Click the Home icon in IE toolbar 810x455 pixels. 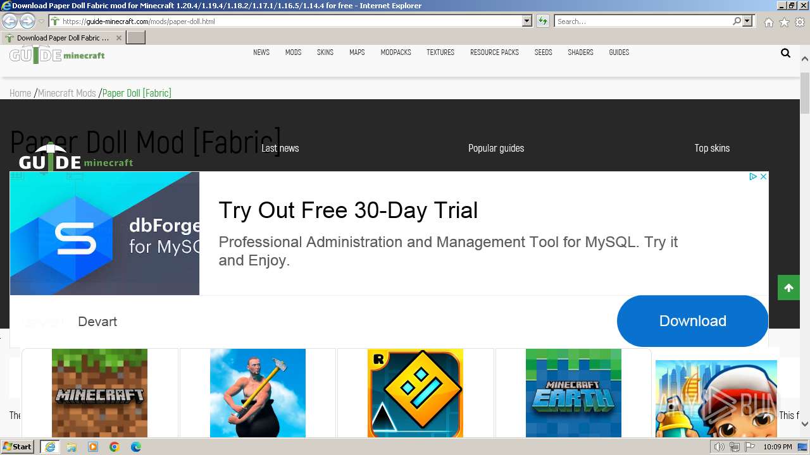[768, 22]
